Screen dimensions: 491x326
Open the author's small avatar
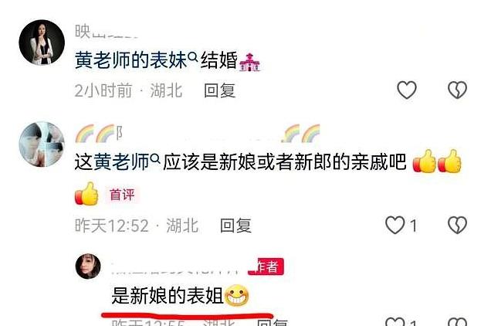(88, 267)
